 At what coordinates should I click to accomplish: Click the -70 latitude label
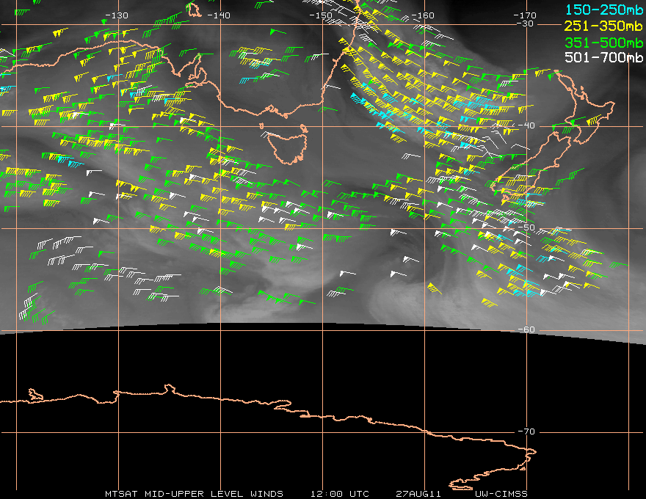click(526, 431)
